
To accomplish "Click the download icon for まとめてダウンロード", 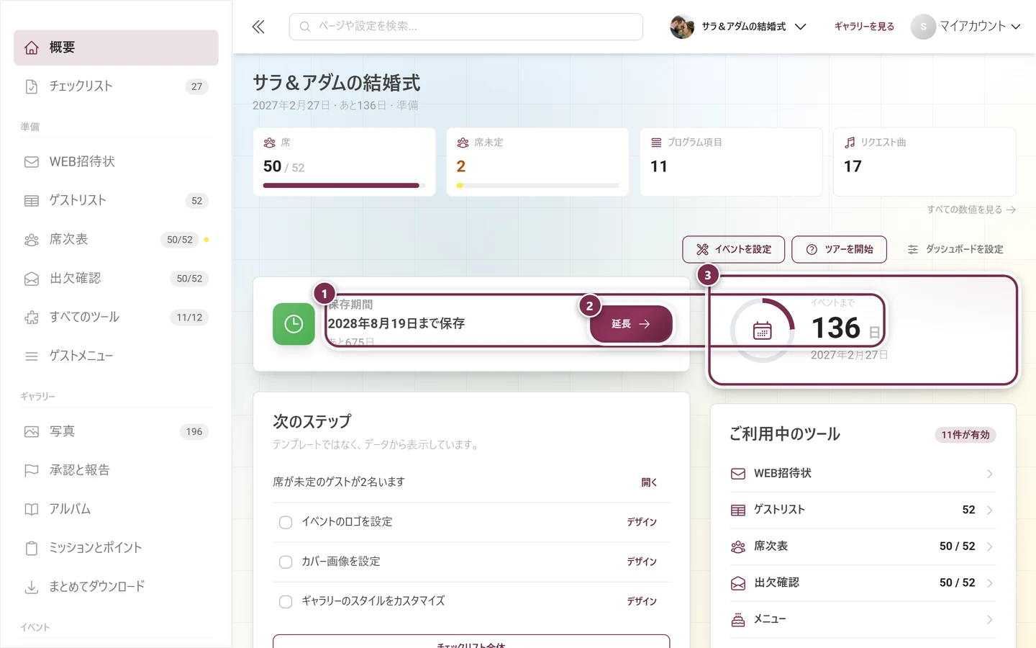I will (32, 587).
